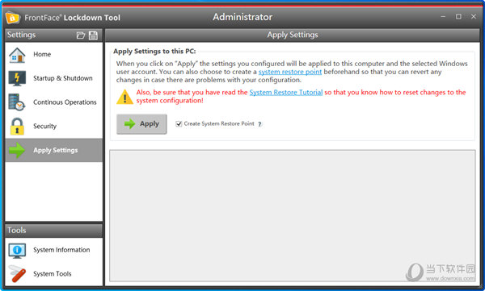Click the Security padlock icon
The width and height of the screenshot is (485, 291).
click(17, 127)
